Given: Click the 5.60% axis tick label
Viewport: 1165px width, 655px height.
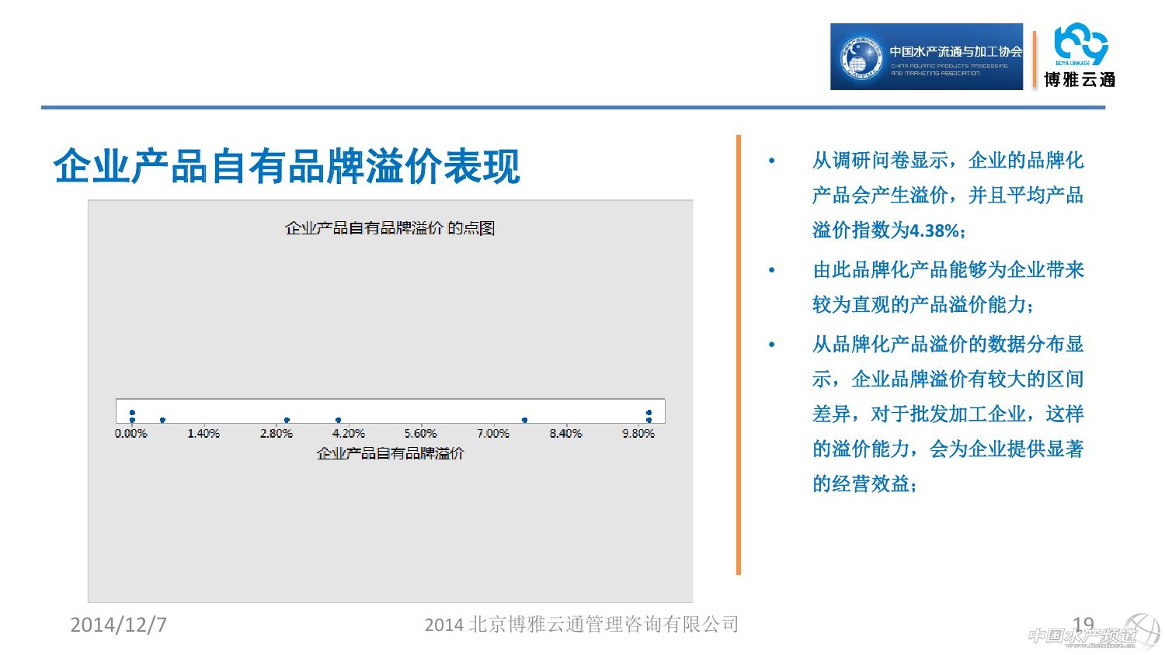Looking at the screenshot, I should pos(420,434).
